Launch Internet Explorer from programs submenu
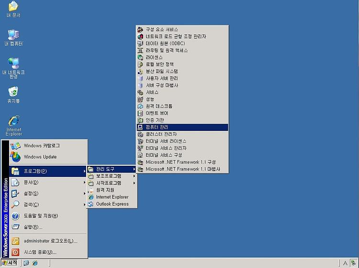Viewport: 359px width, 268px height. coord(112,197)
